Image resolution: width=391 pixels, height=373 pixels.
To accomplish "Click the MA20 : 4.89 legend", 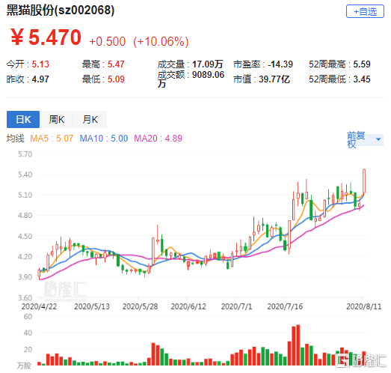I will point(158,138).
